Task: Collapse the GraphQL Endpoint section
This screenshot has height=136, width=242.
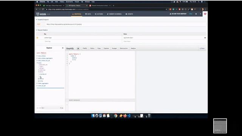Action: tap(42, 20)
